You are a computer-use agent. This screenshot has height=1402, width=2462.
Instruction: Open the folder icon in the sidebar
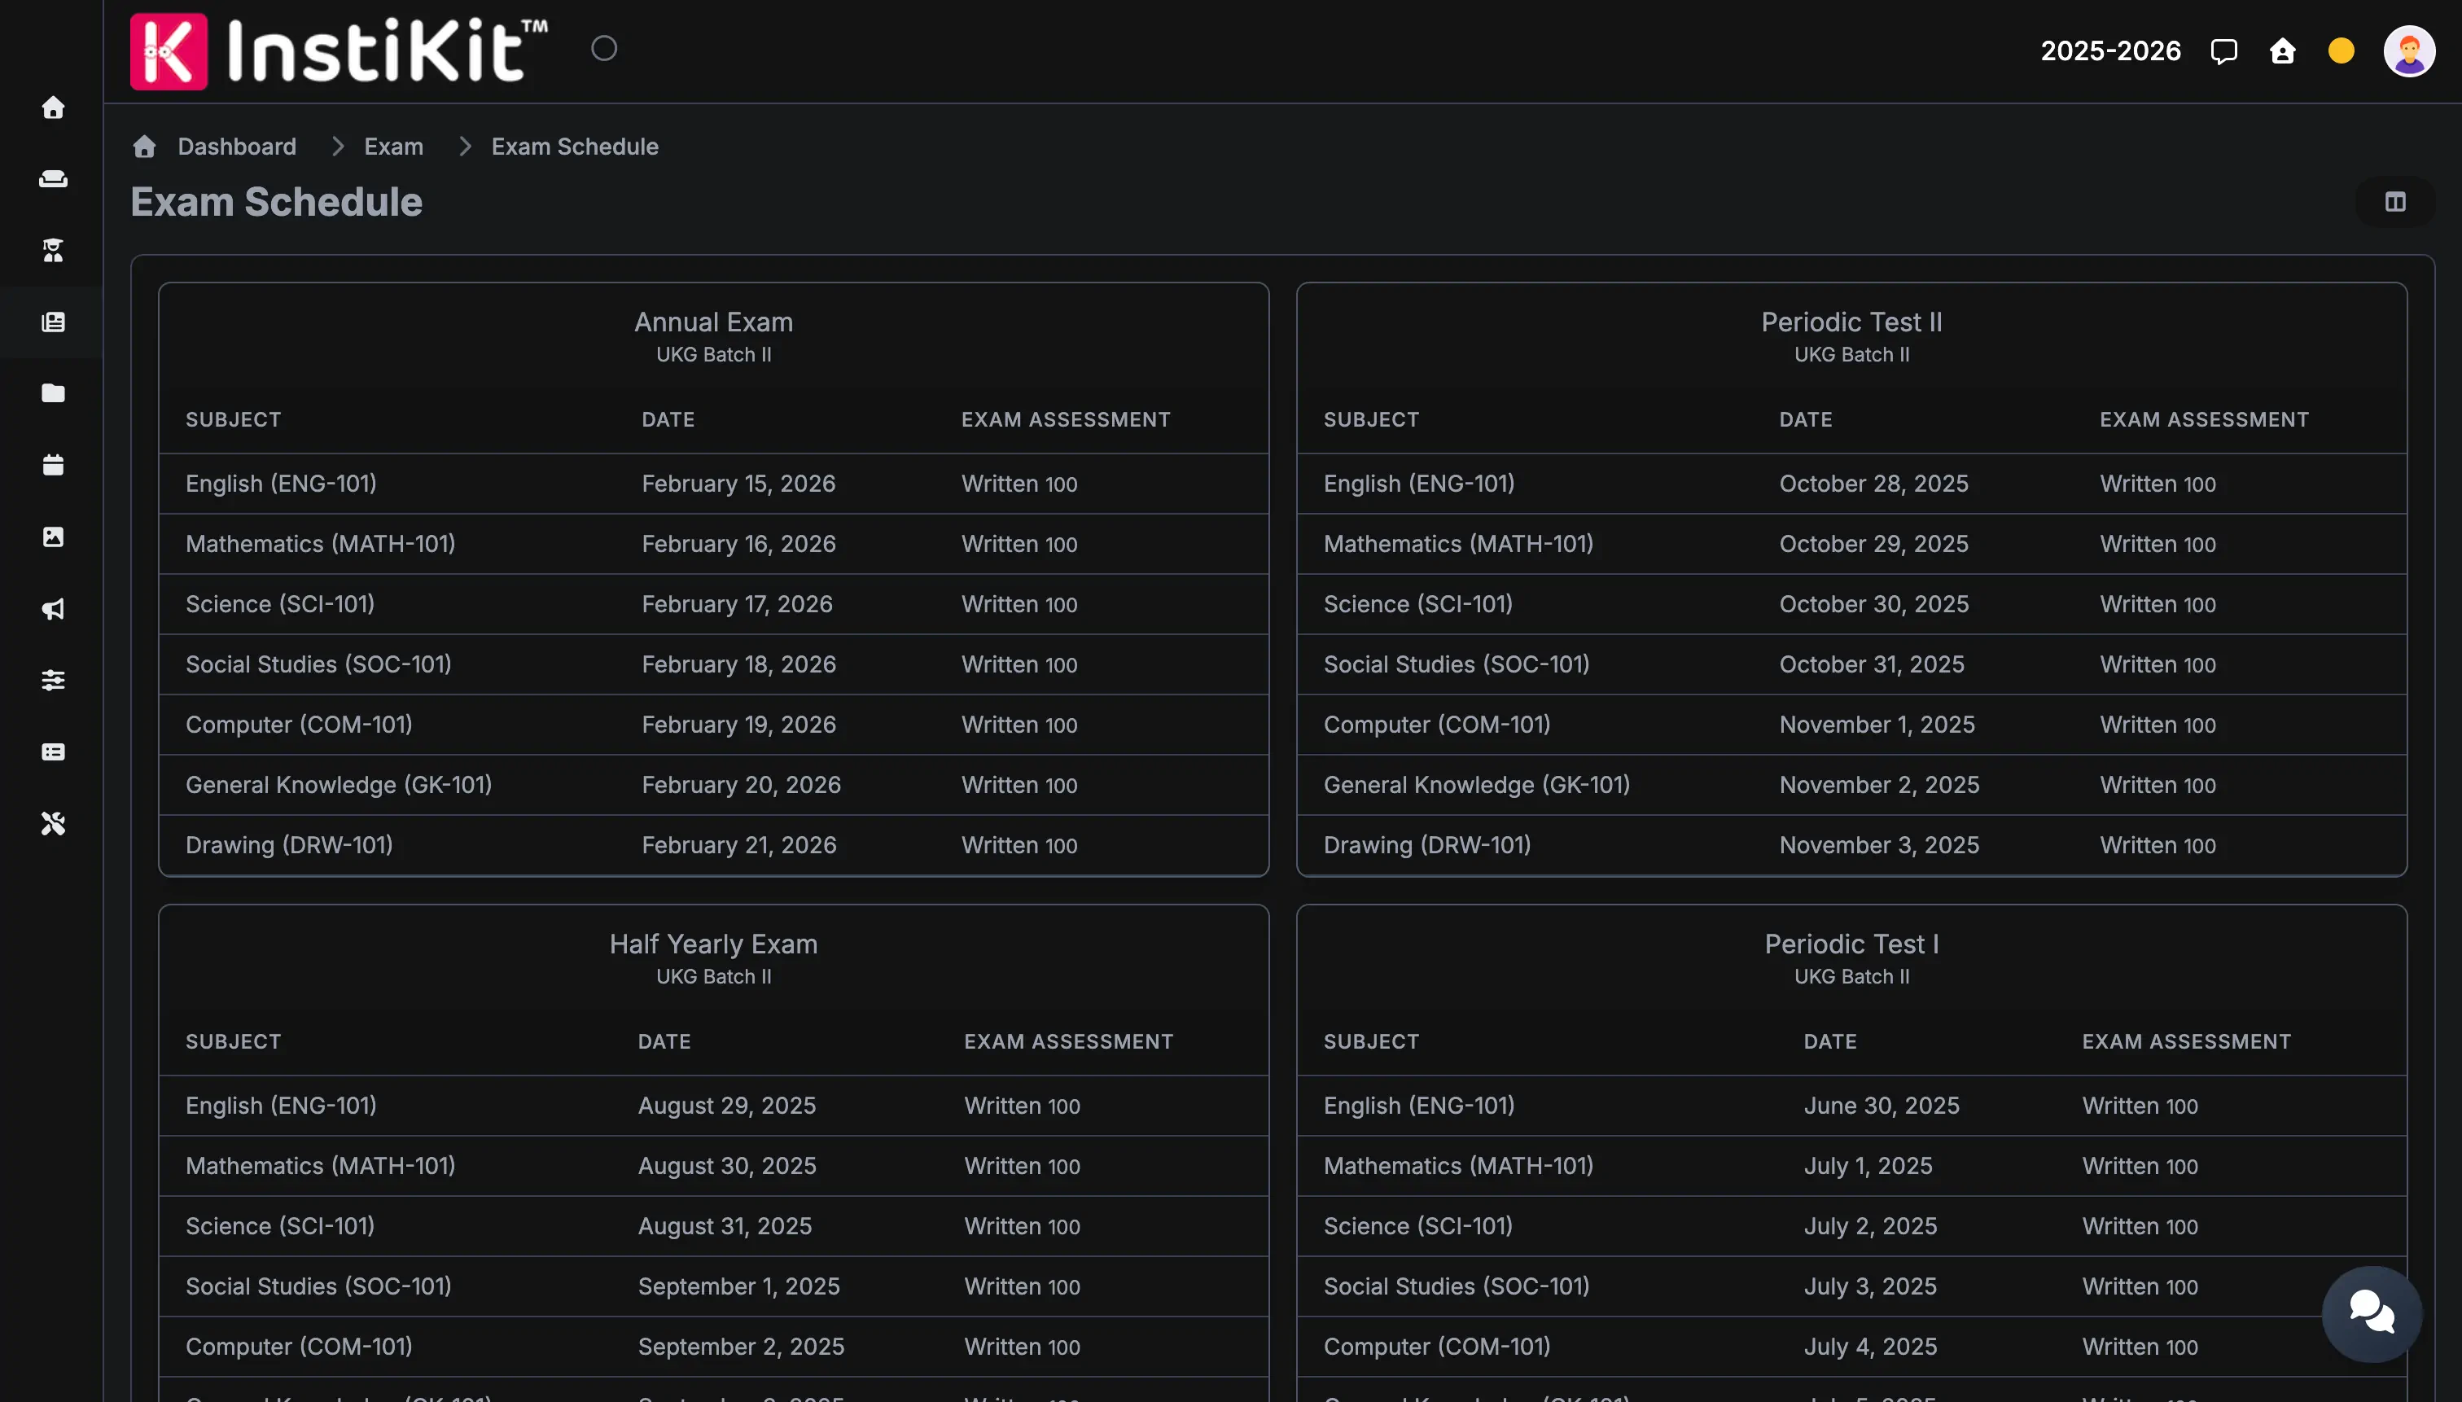(53, 393)
